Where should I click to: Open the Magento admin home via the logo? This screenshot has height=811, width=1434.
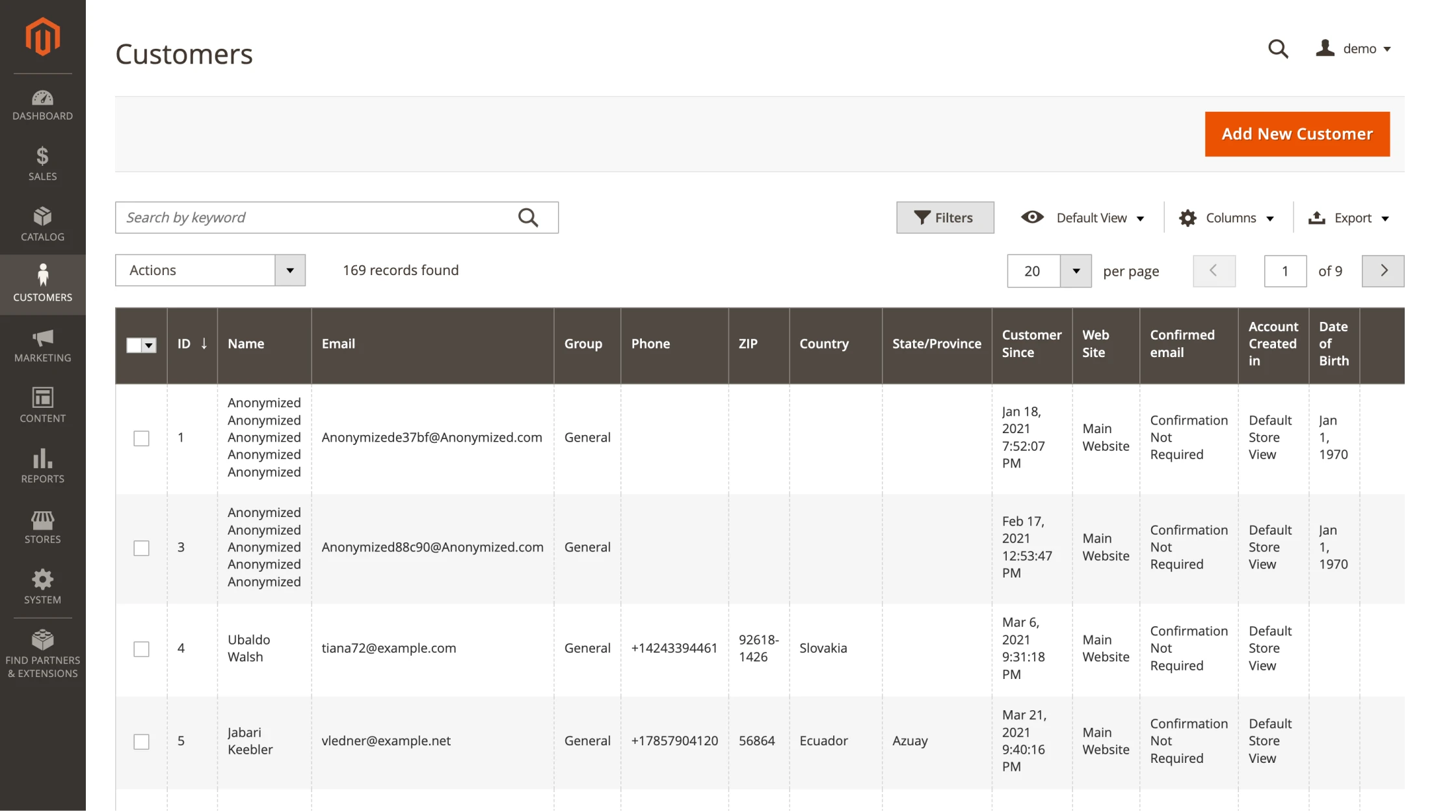[x=42, y=37]
